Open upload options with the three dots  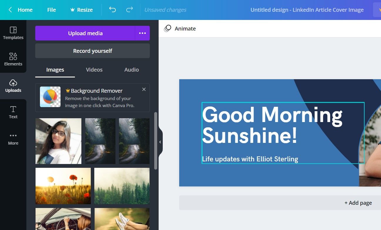coord(142,33)
